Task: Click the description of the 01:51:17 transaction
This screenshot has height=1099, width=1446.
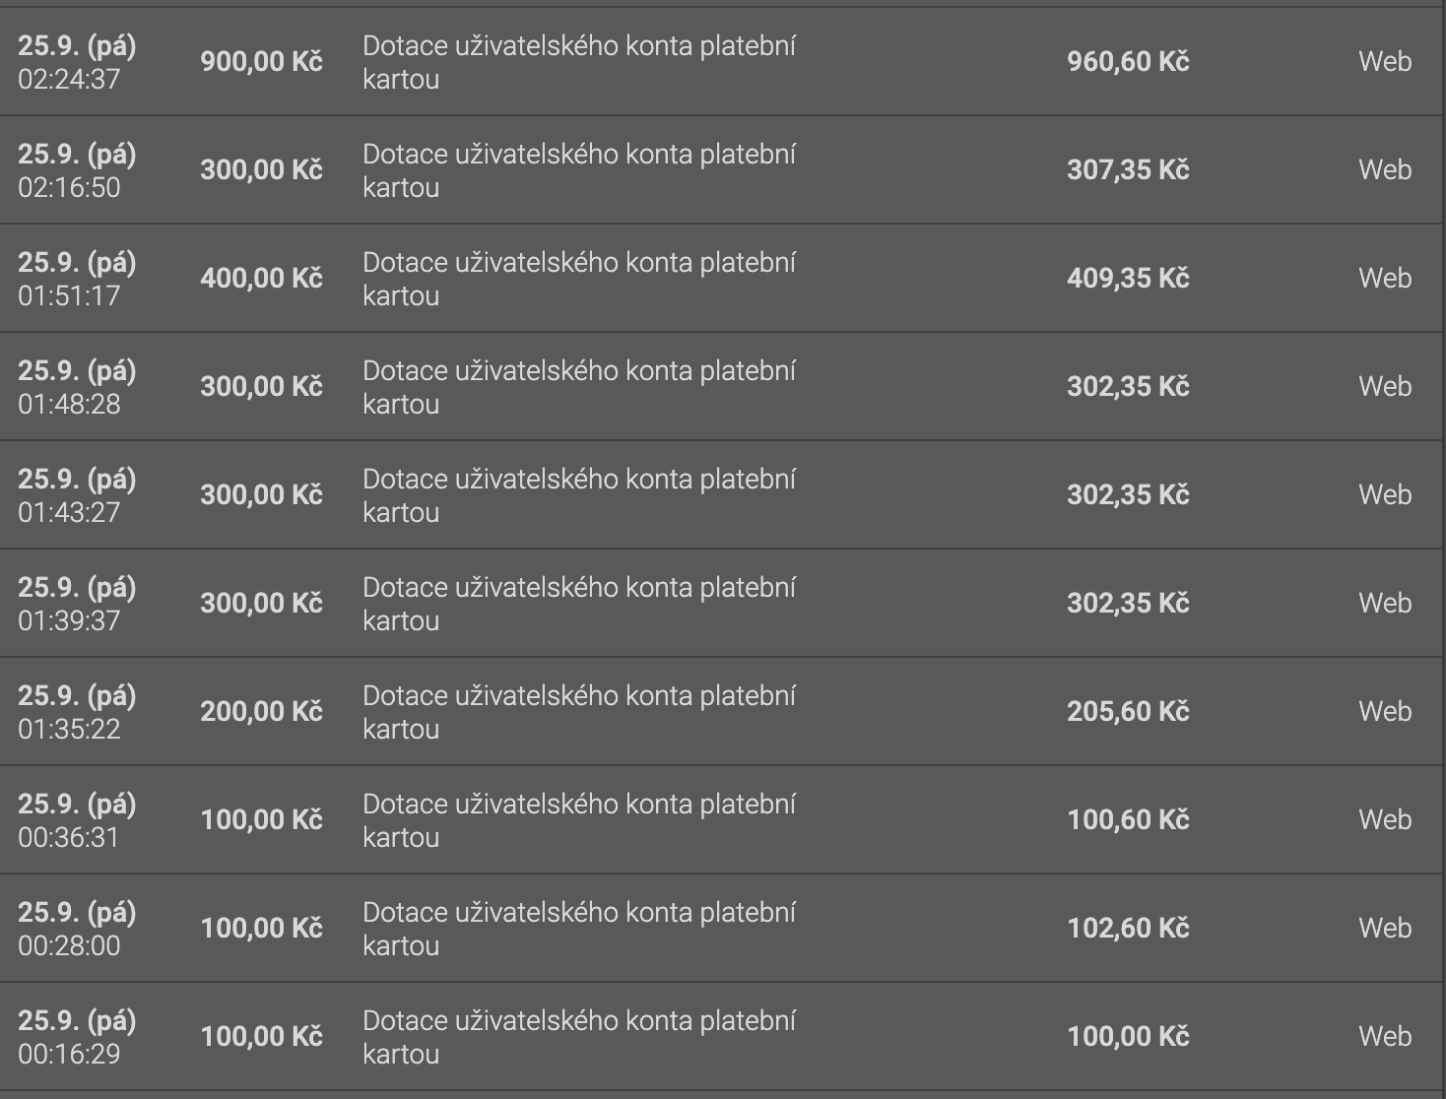Action: [x=579, y=279]
